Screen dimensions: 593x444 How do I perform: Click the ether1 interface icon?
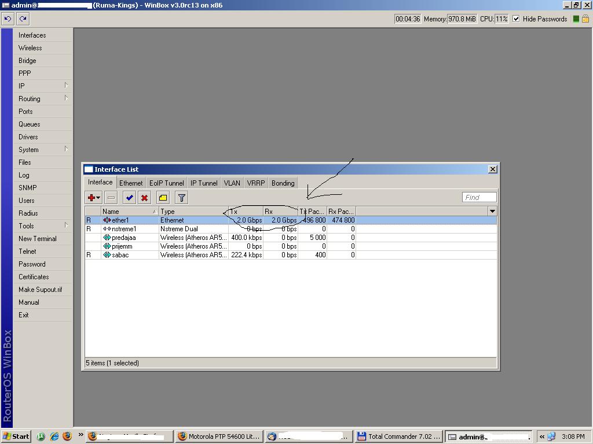(107, 220)
